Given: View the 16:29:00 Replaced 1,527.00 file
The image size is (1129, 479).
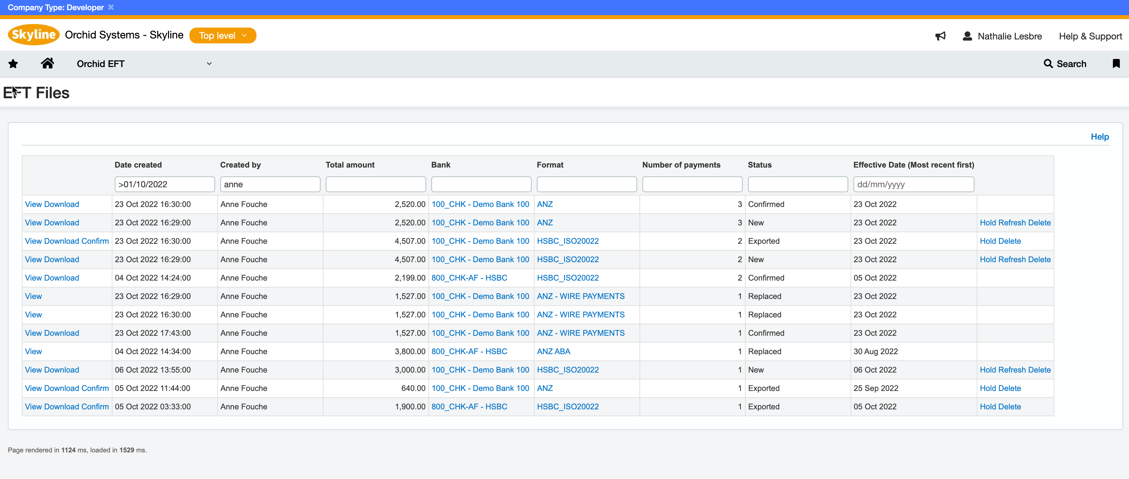Looking at the screenshot, I should [33, 296].
